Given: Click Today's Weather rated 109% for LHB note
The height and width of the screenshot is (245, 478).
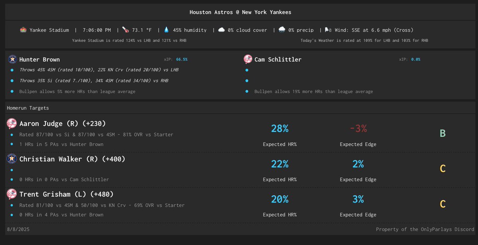Looking at the screenshot, I should (x=364, y=41).
